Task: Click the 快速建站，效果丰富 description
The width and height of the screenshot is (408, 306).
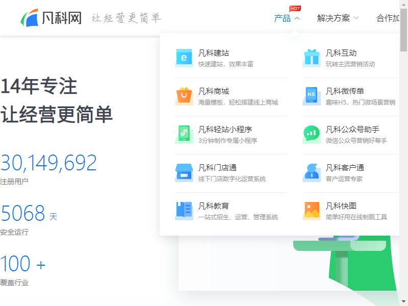Action: point(226,64)
